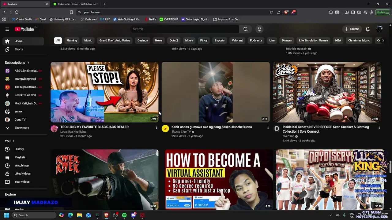Viewport: 392px width, 220px height.
Task: Show hidden system tray icons chevron
Action: 331,215
